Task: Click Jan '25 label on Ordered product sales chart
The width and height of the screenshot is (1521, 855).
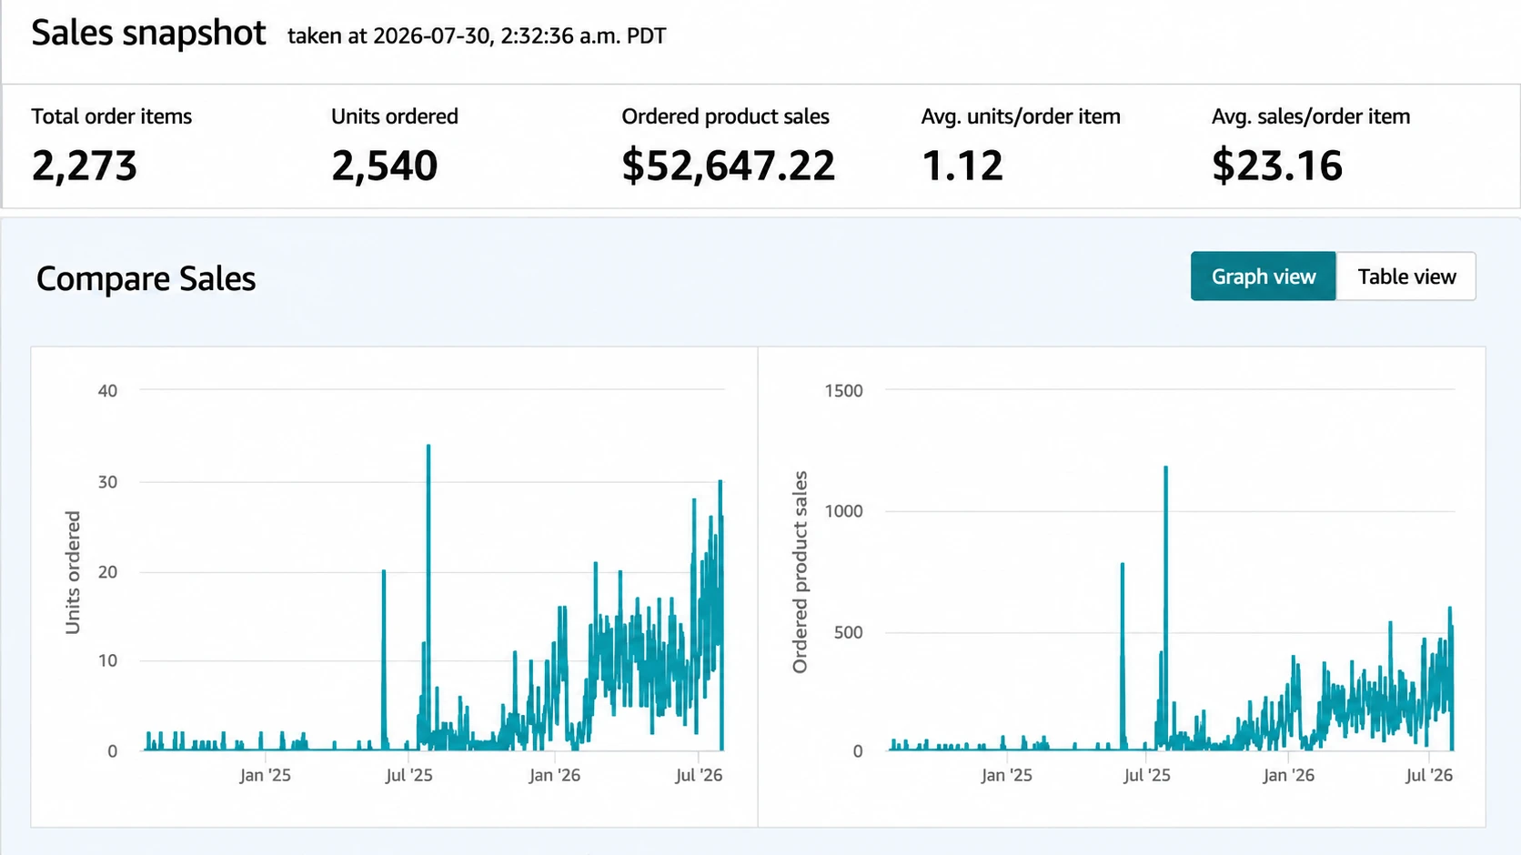Action: coord(1006,775)
